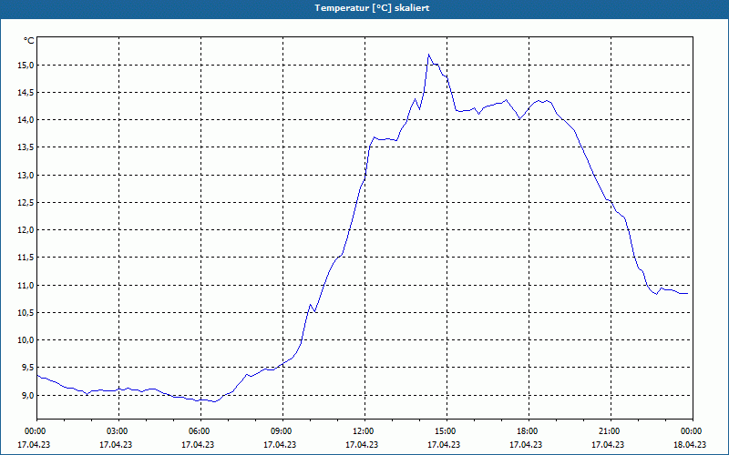Click the 03:00 time label

click(x=119, y=431)
